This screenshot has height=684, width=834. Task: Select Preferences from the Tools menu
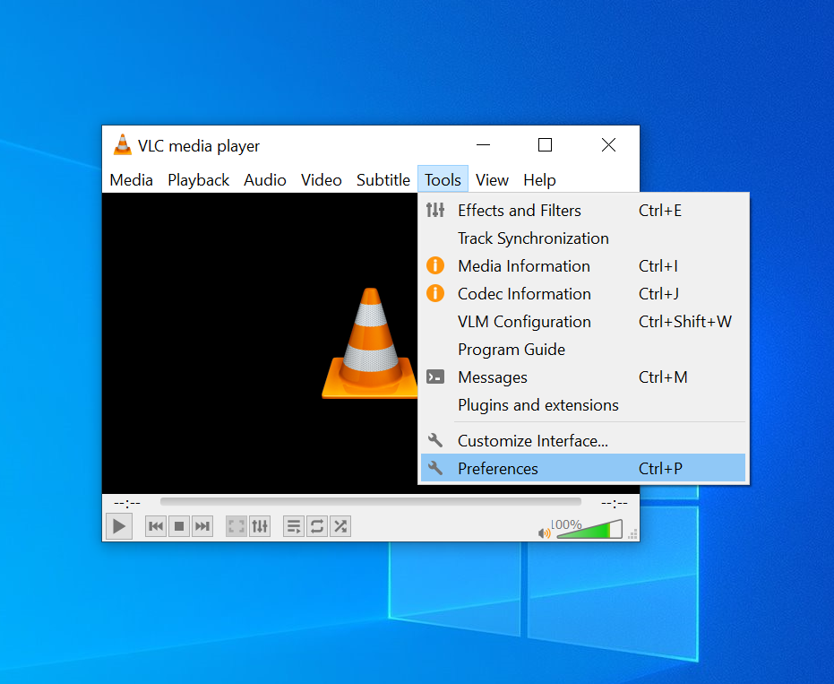[x=497, y=467]
